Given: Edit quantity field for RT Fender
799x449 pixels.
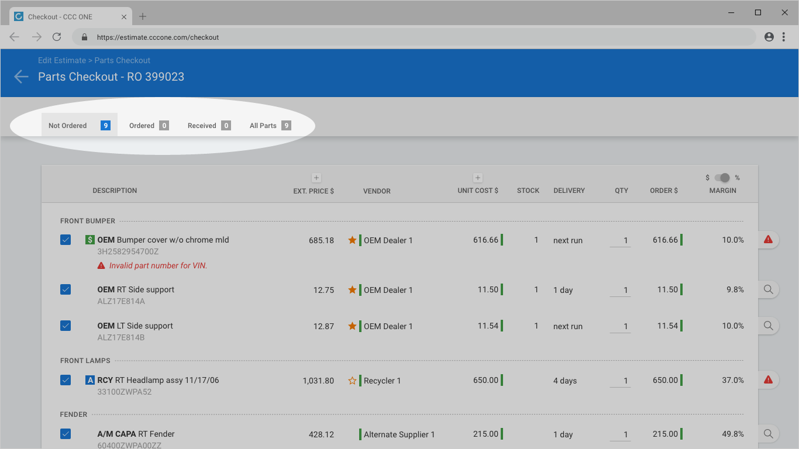Looking at the screenshot, I should [x=620, y=434].
